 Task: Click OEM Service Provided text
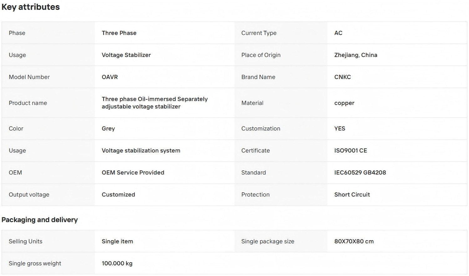[133, 172]
